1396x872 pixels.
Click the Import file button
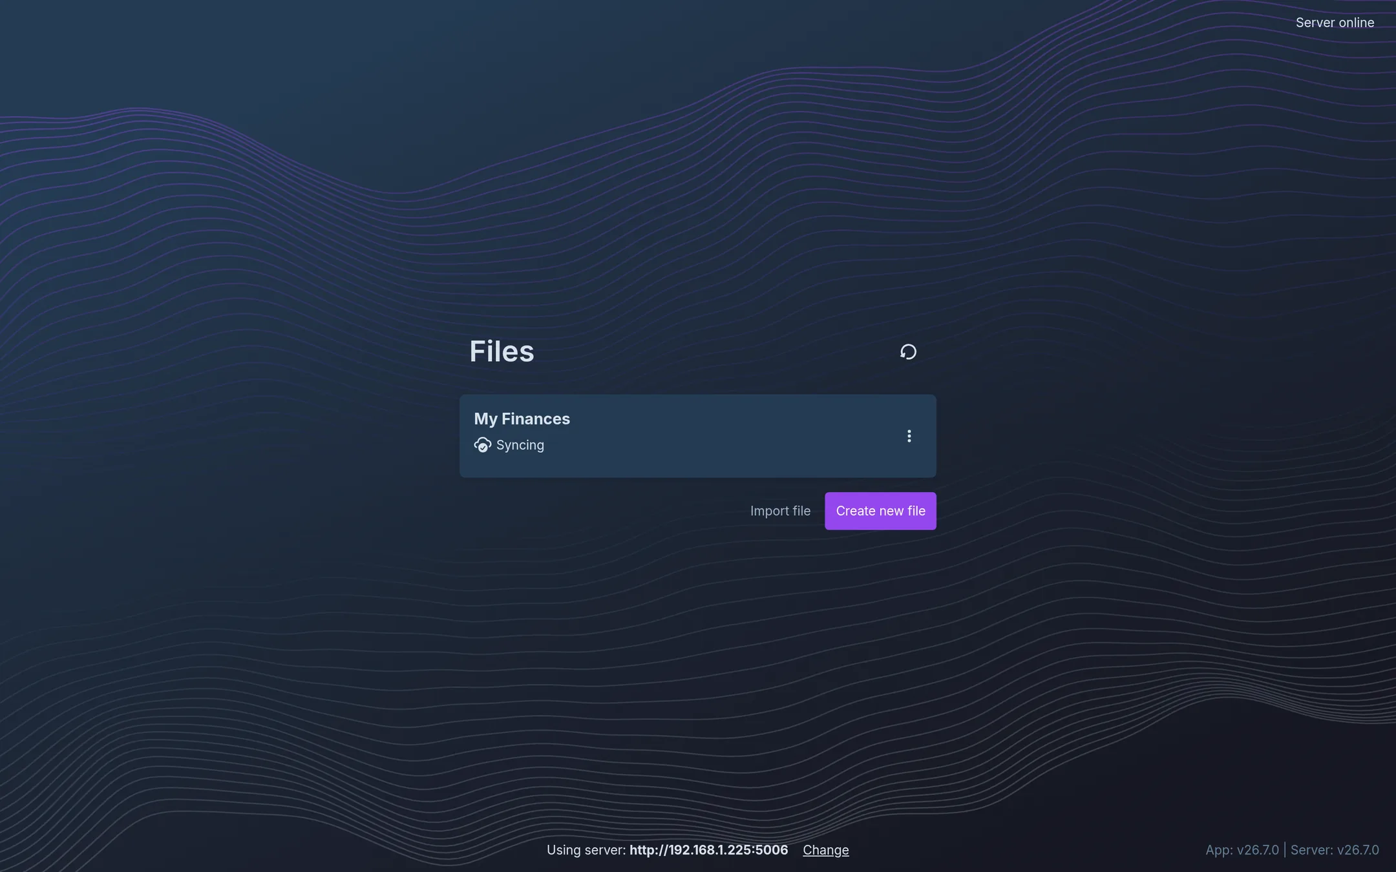tap(780, 511)
